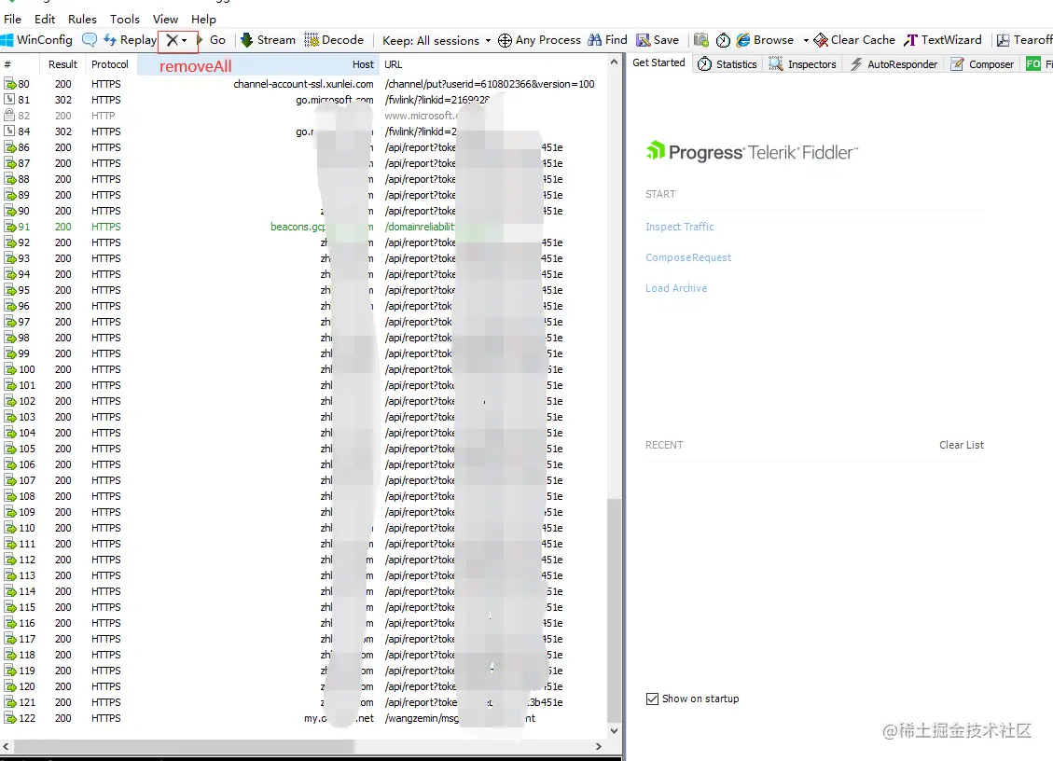
Task: Select session number 110
Action: tap(27, 528)
